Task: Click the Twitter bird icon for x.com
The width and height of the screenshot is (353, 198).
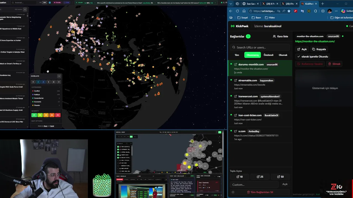Action: (236, 131)
